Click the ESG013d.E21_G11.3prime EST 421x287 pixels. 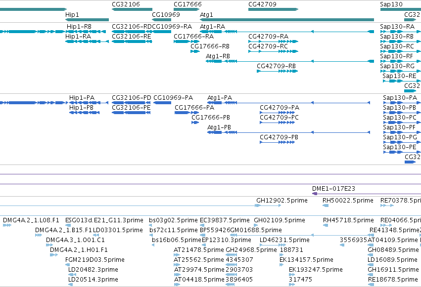68,225
